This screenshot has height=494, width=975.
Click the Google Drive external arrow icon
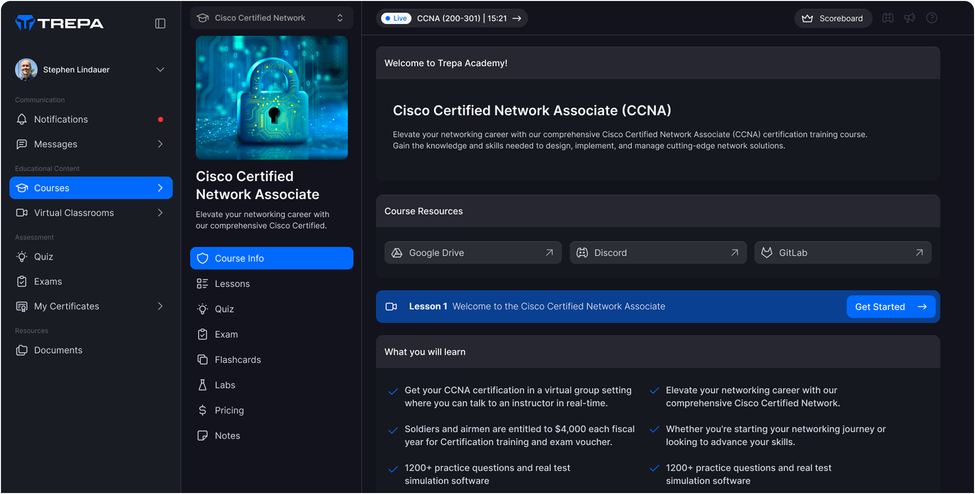coord(550,253)
